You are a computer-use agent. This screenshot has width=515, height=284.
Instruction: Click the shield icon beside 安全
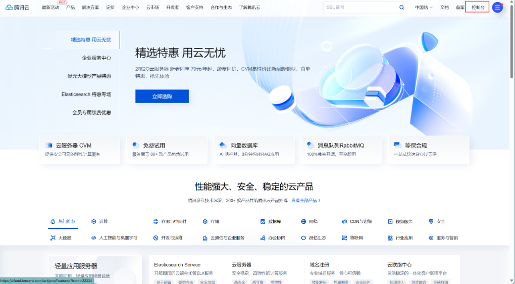(431, 221)
